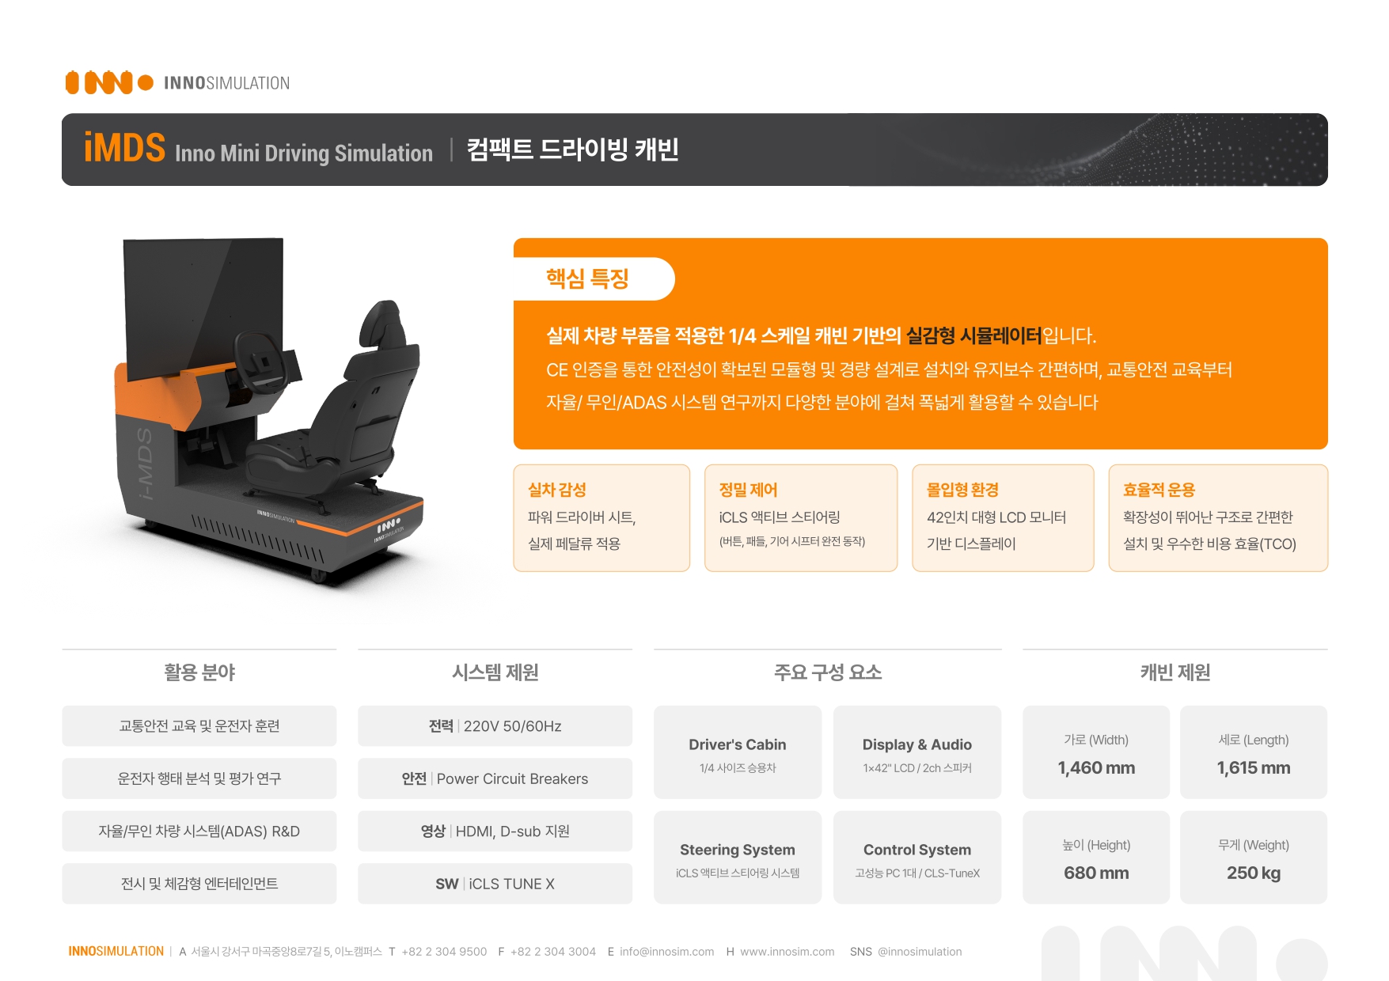Select the Driver's Cabin component card

click(x=738, y=752)
